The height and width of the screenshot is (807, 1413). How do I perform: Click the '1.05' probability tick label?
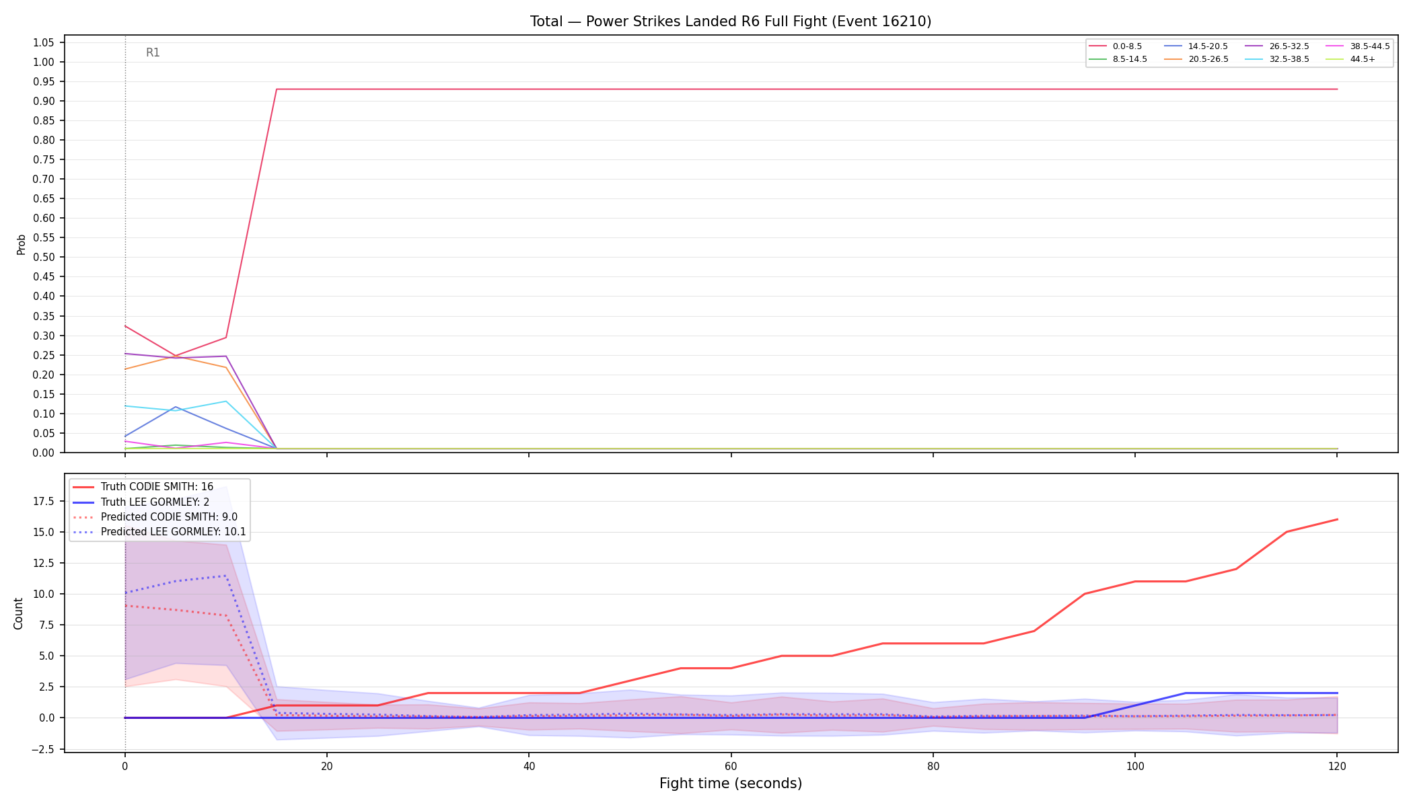[x=43, y=43]
